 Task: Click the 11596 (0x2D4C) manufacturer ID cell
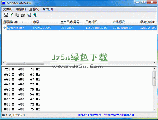tap(97, 28)
